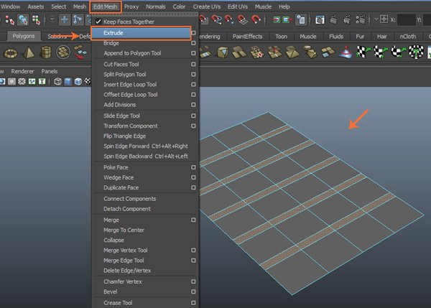Open the Normals menu
The width and height of the screenshot is (431, 308).
(156, 6)
